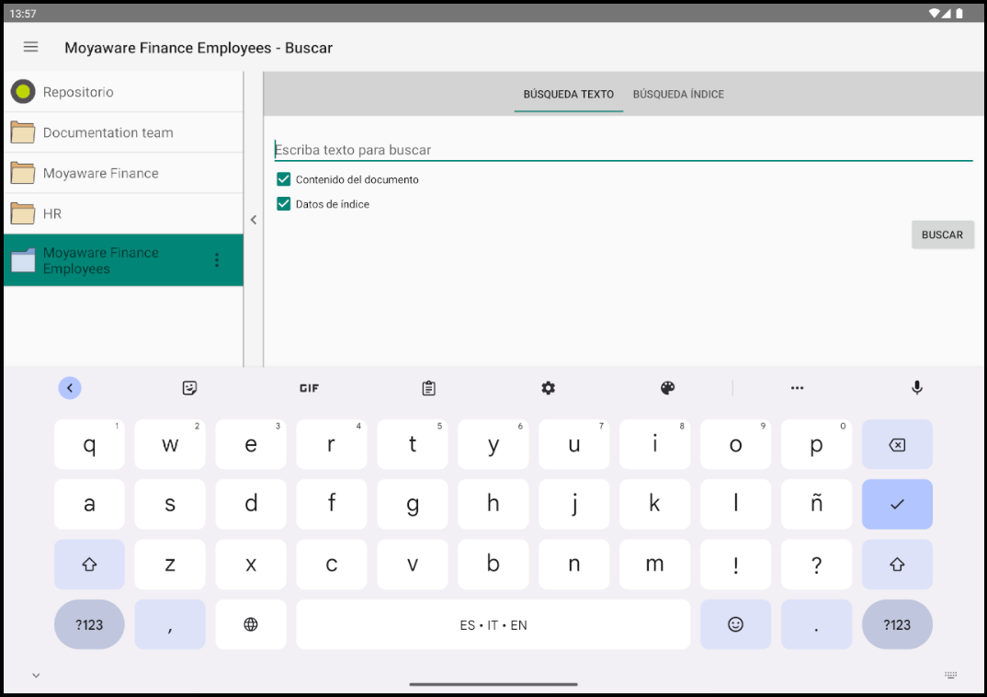The width and height of the screenshot is (987, 697).
Task: Collapse the sidebar with chevron arrow
Action: click(x=253, y=220)
